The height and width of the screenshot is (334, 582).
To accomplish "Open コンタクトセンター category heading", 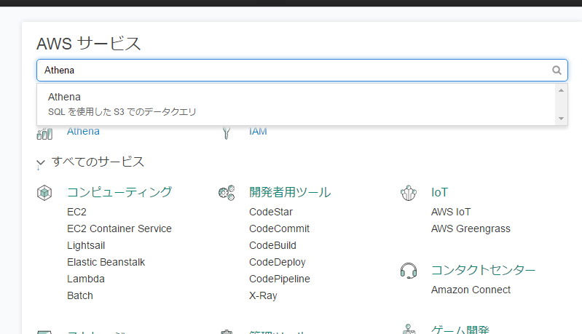I will pyautogui.click(x=483, y=270).
